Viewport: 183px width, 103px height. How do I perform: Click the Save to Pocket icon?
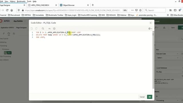[x=136, y=10]
